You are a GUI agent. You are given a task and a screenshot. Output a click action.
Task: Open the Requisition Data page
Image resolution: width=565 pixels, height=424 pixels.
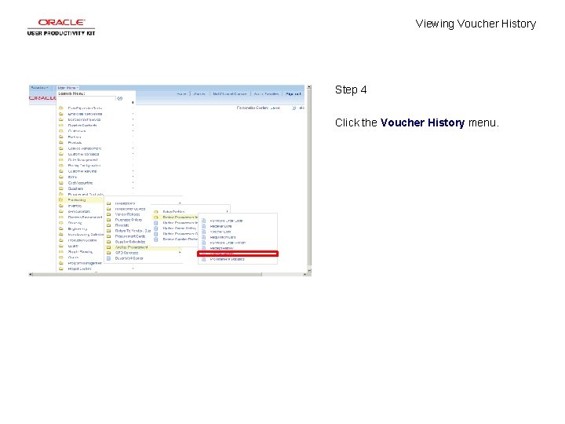(x=223, y=237)
